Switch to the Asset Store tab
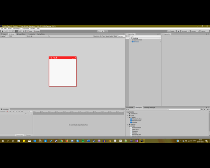 click(21, 34)
